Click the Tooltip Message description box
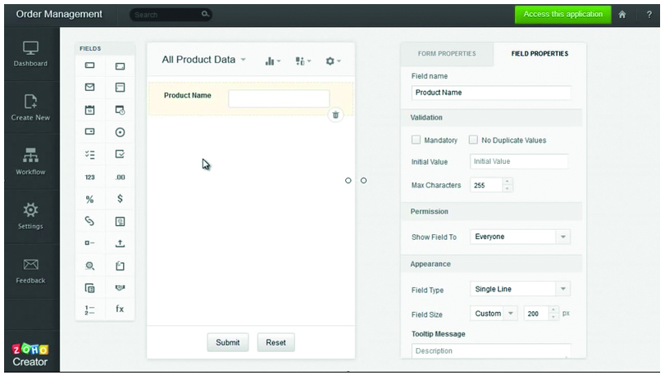Image resolution: width=665 pixels, height=375 pixels. [x=491, y=351]
